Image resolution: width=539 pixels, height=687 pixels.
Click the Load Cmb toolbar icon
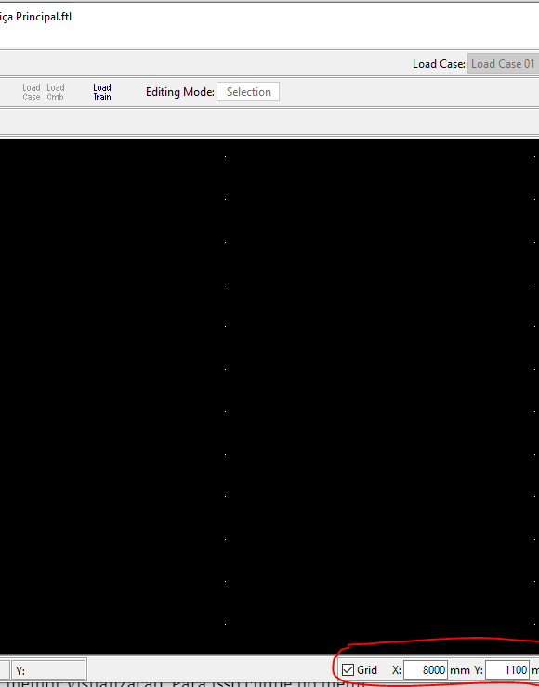pos(56,92)
